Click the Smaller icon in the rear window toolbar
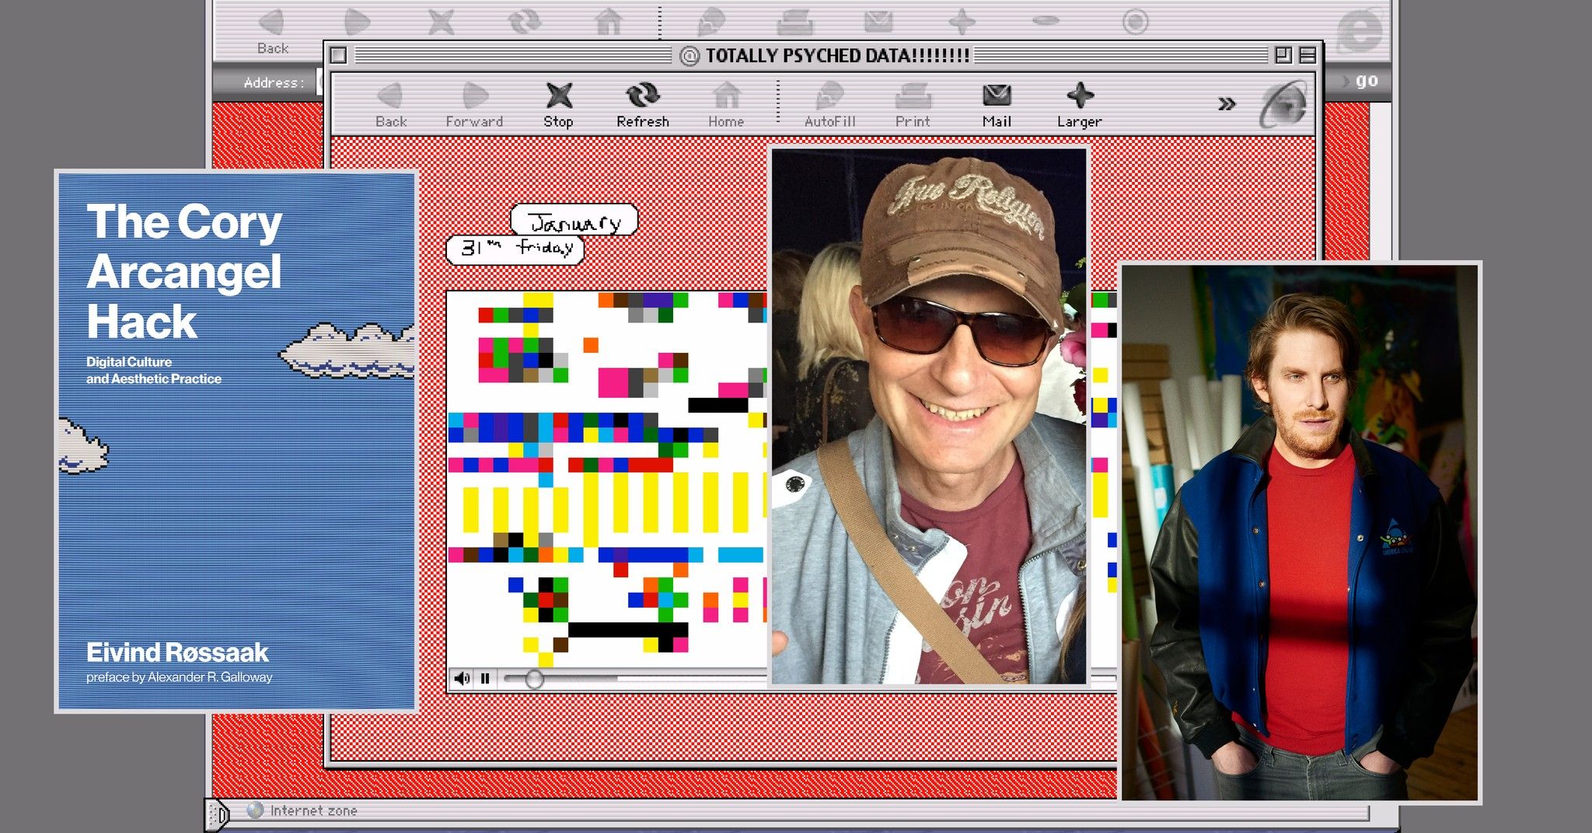Image resolution: width=1592 pixels, height=833 pixels. click(1046, 21)
